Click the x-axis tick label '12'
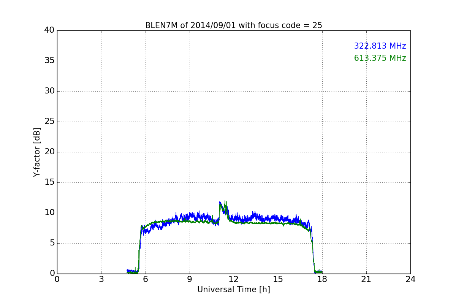Image resolution: width=456 pixels, height=304 pixels. pos(234,279)
